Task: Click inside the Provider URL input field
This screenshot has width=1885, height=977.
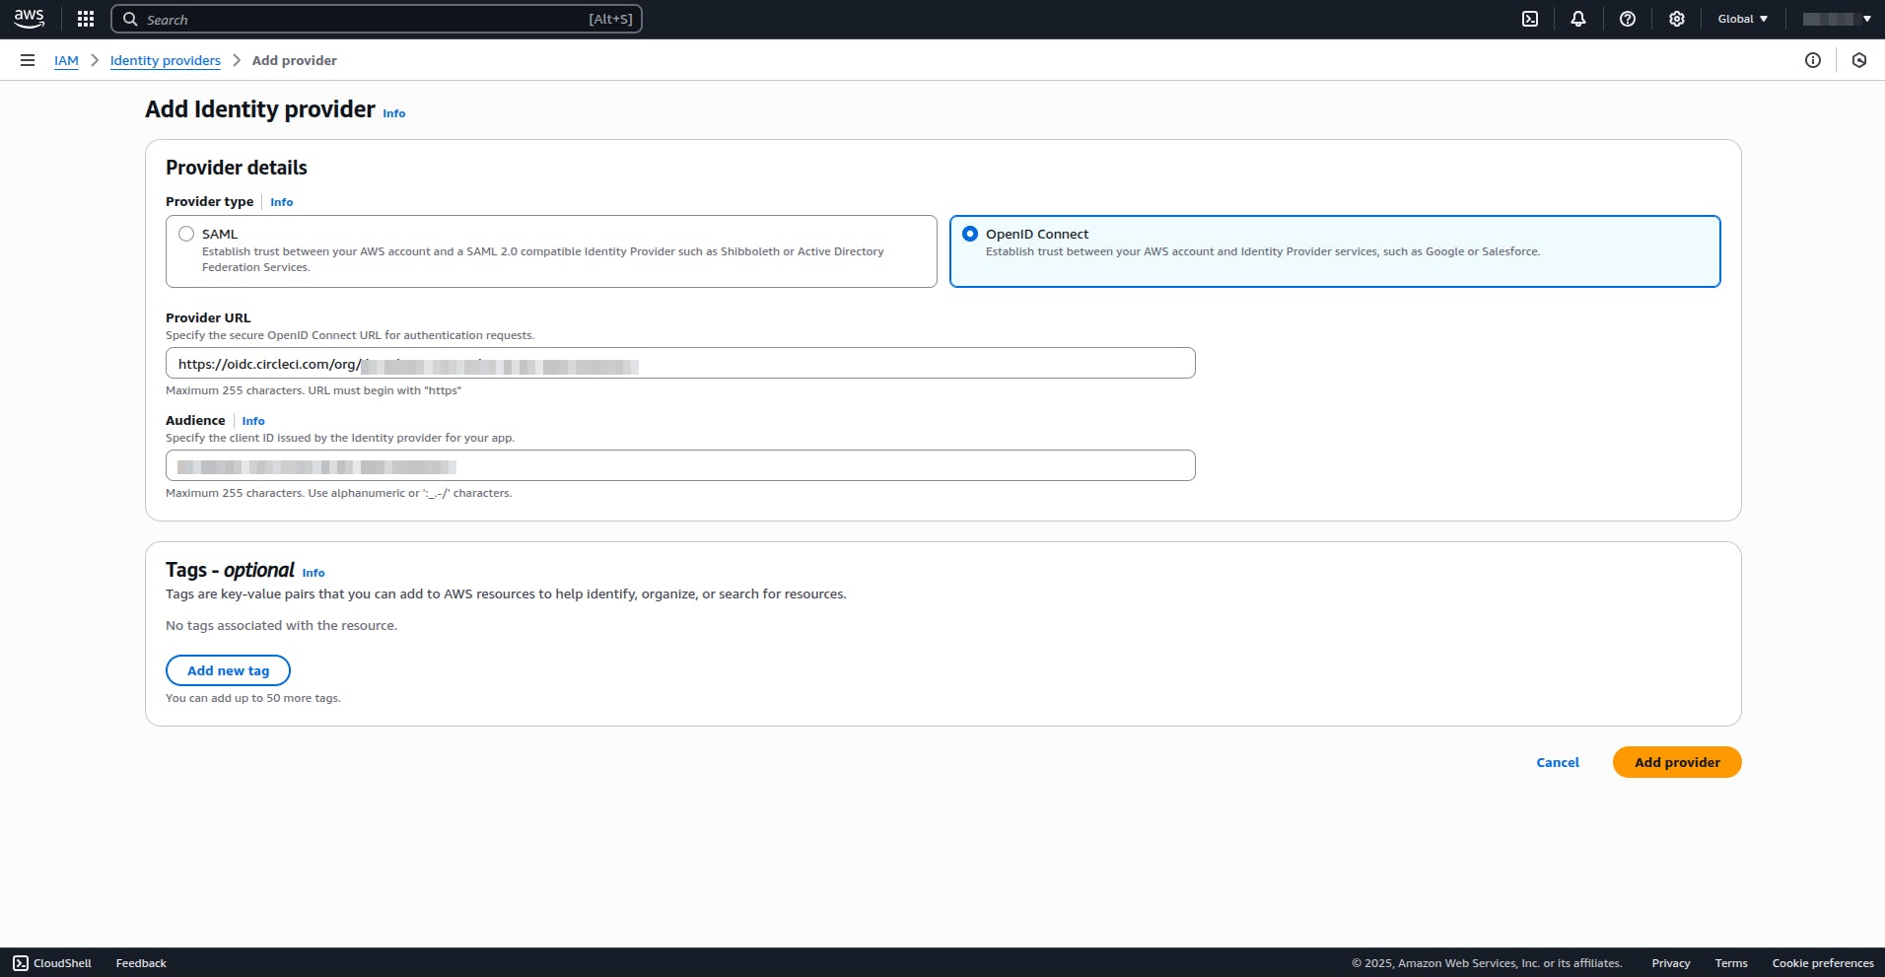Action: pyautogui.click(x=679, y=363)
